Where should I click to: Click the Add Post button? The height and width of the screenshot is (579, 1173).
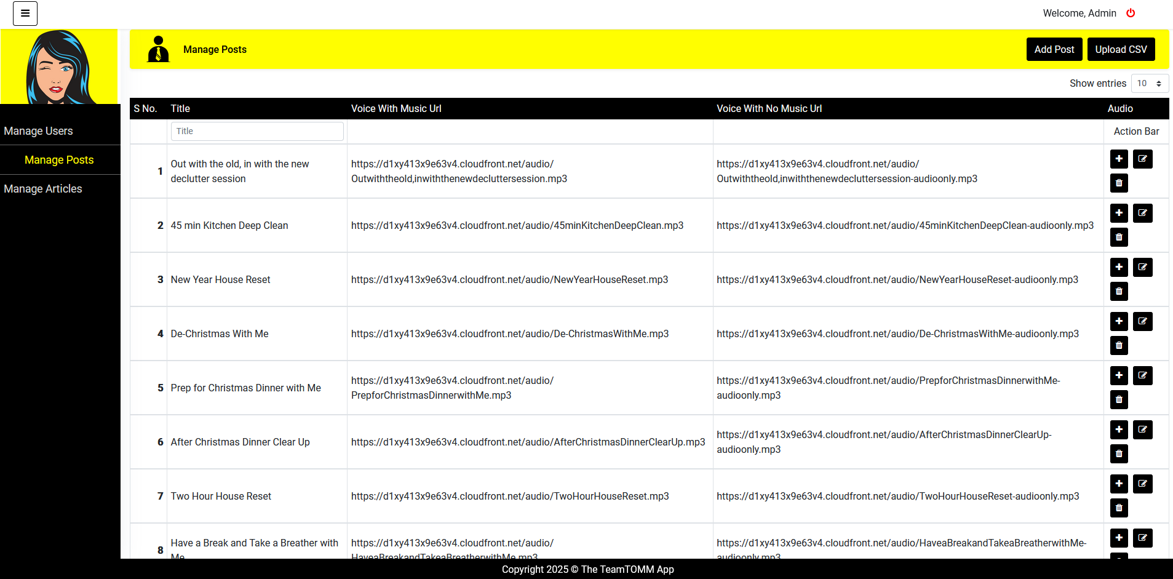click(x=1054, y=49)
